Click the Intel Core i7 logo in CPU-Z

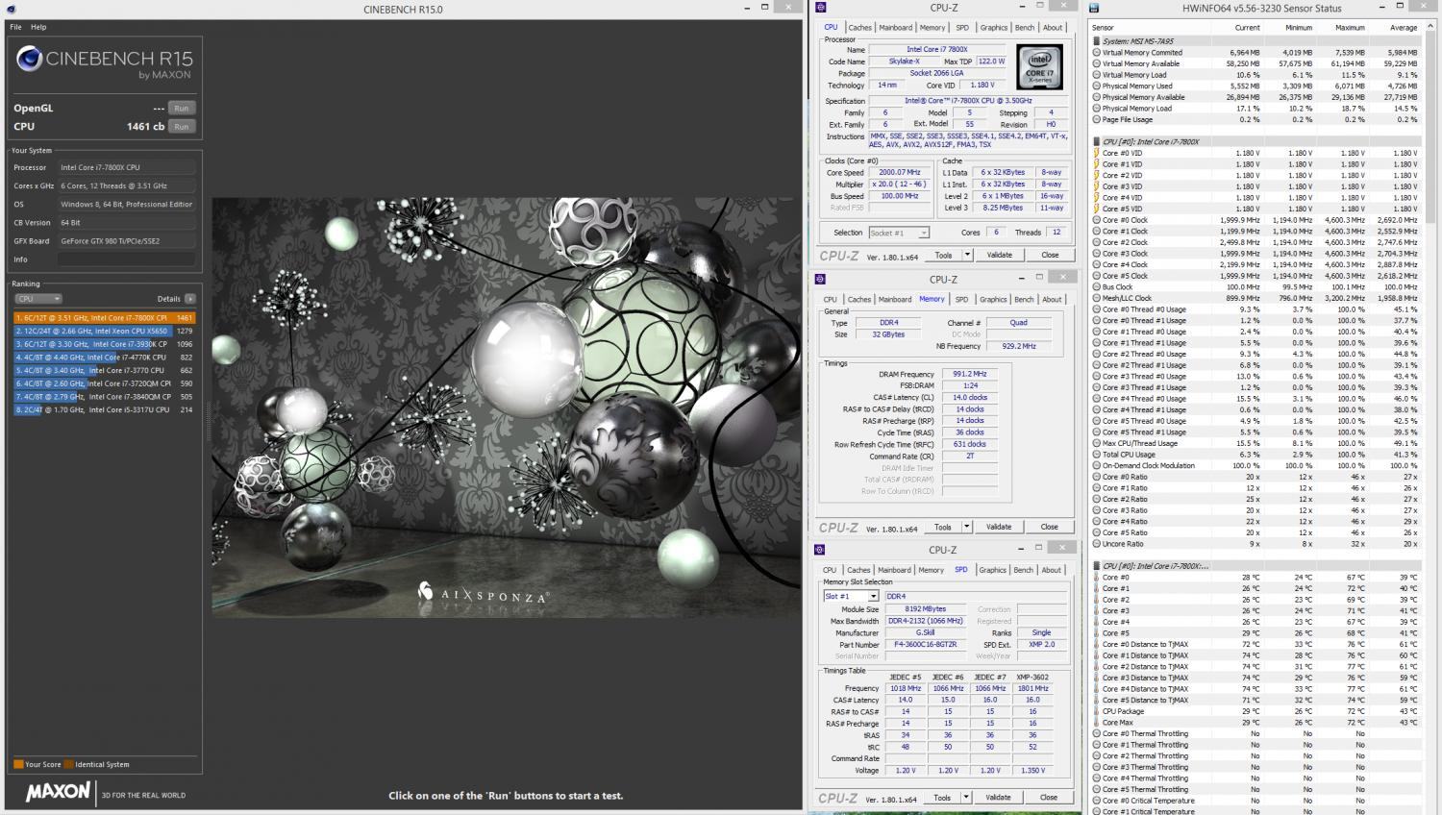pos(1039,66)
